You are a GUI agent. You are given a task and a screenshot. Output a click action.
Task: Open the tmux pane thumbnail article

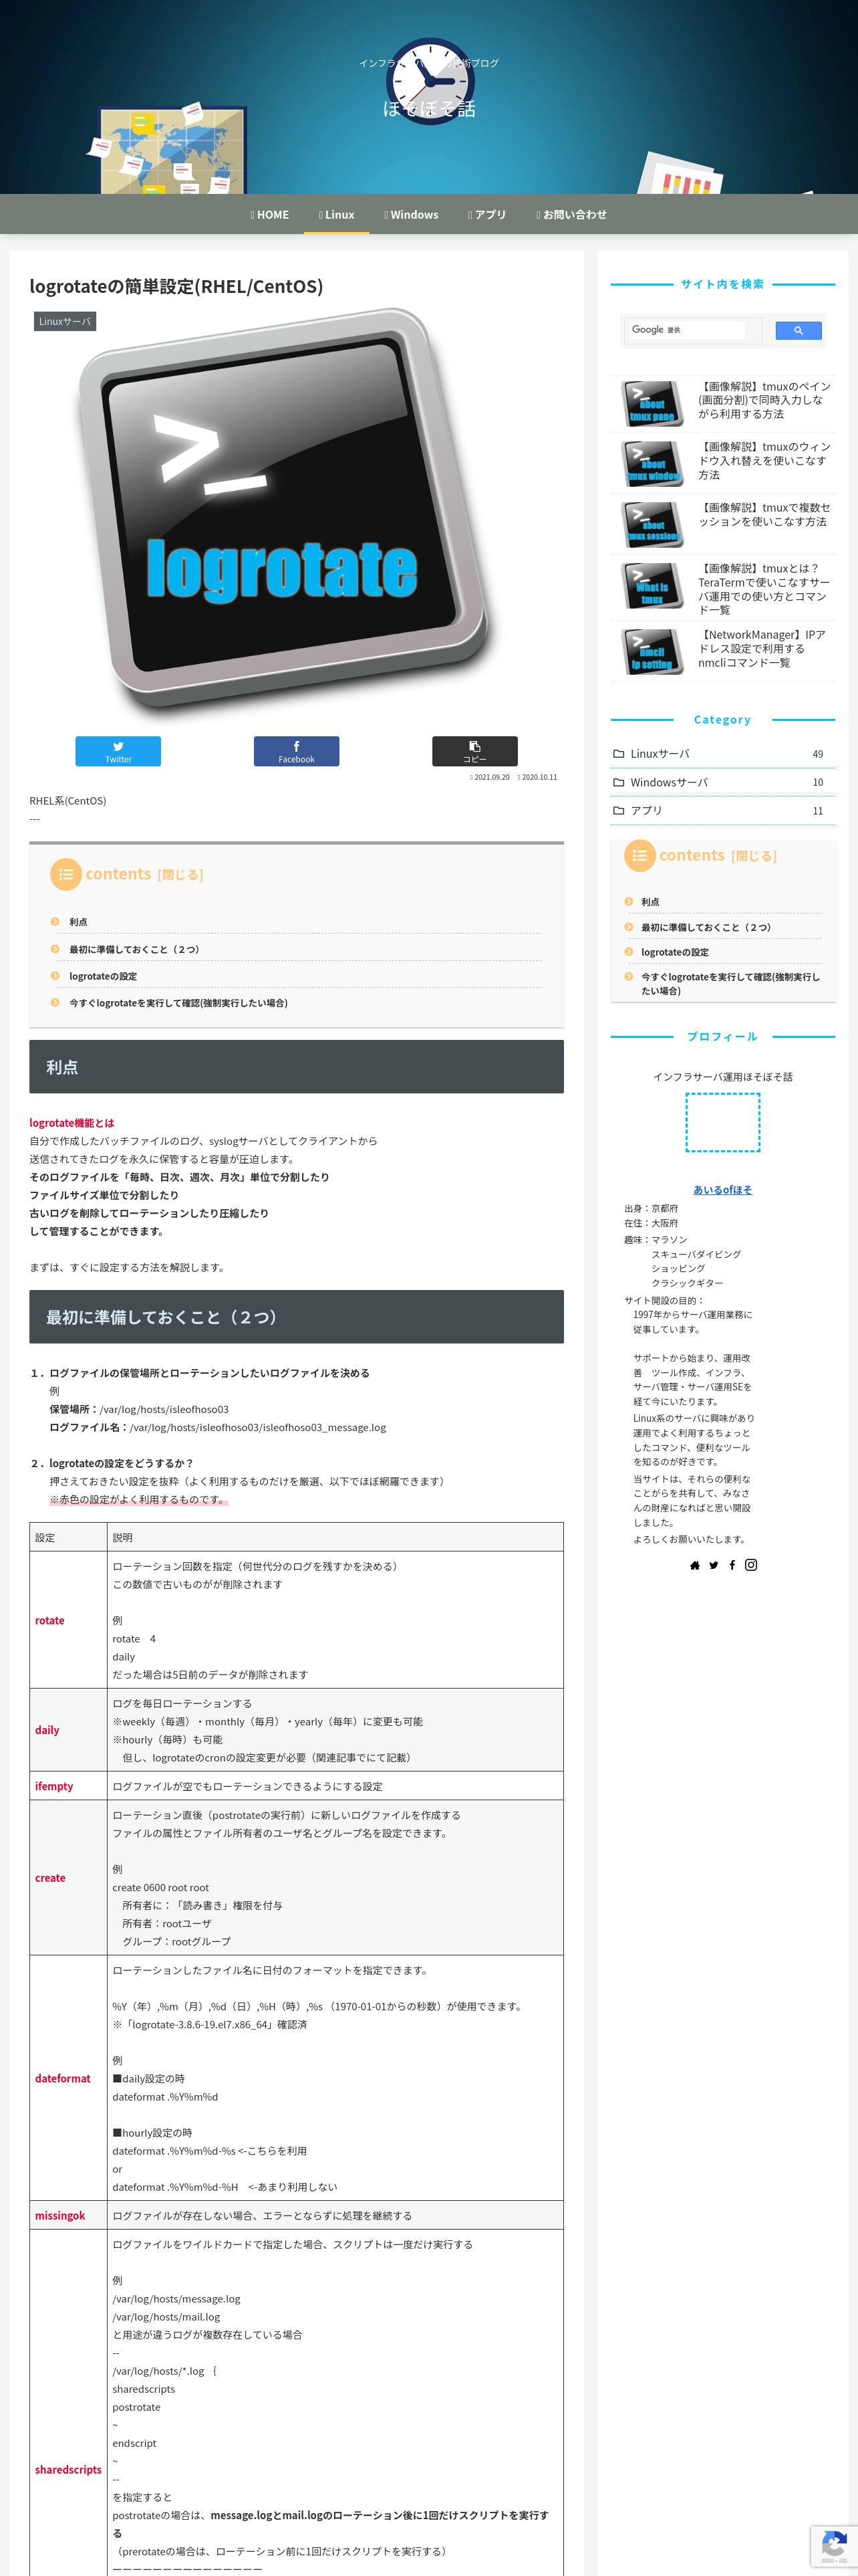[652, 404]
